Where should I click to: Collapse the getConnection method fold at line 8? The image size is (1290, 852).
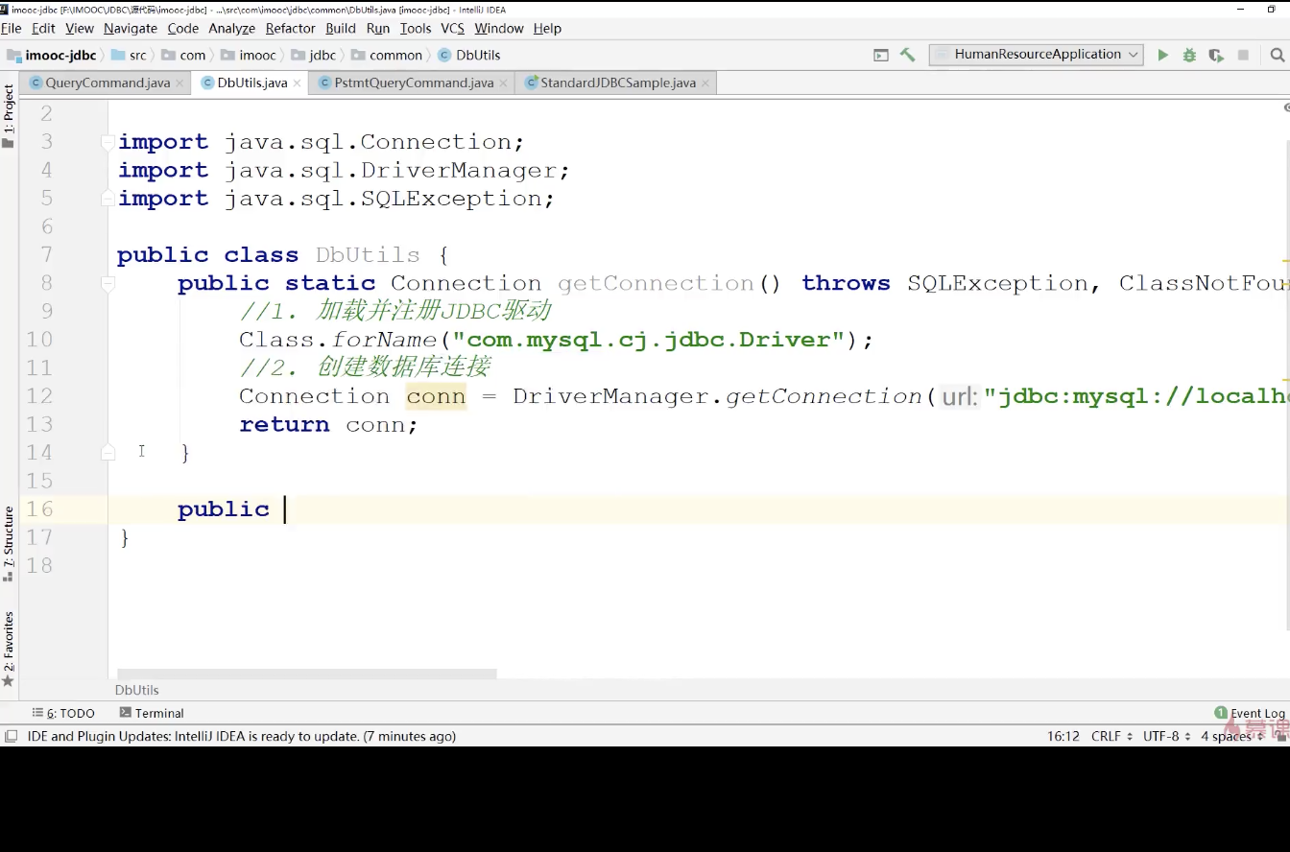tap(108, 283)
